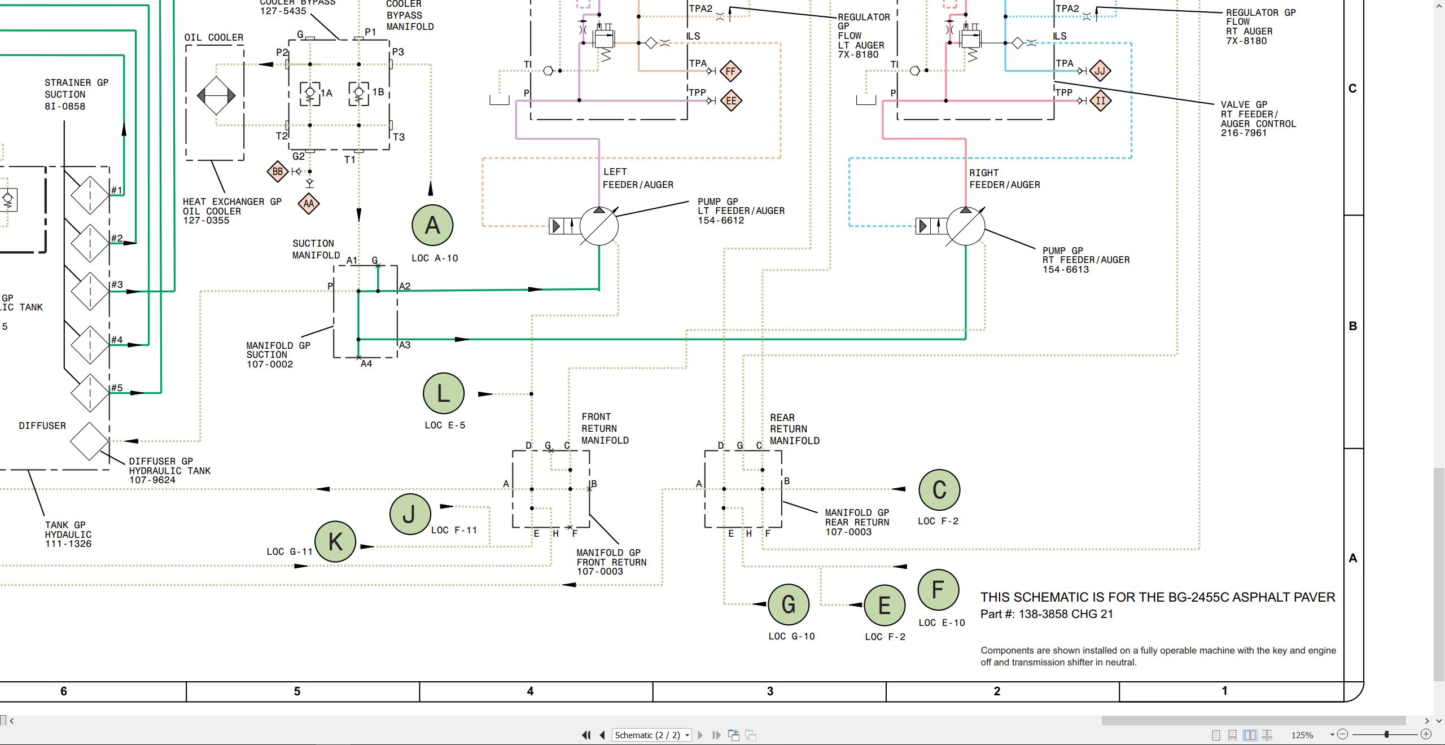Click the JJ diamond test point
Image resolution: width=1445 pixels, height=745 pixels.
click(1100, 71)
